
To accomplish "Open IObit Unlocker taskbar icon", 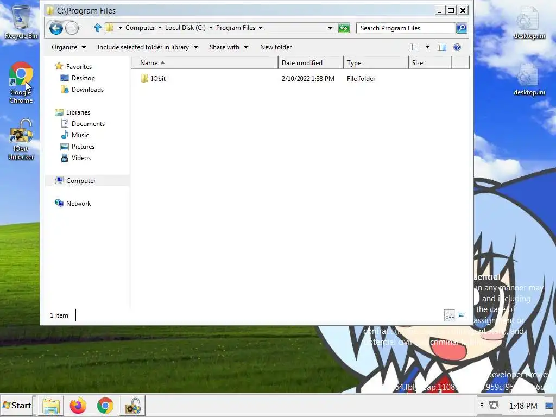I will [x=132, y=406].
